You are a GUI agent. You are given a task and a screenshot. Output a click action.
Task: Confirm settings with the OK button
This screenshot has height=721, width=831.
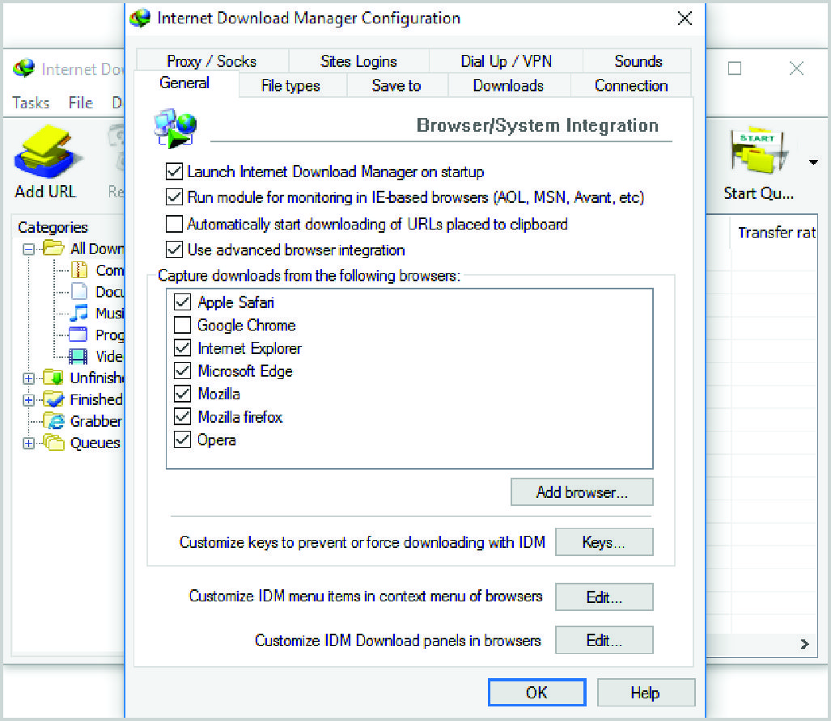pyautogui.click(x=536, y=693)
